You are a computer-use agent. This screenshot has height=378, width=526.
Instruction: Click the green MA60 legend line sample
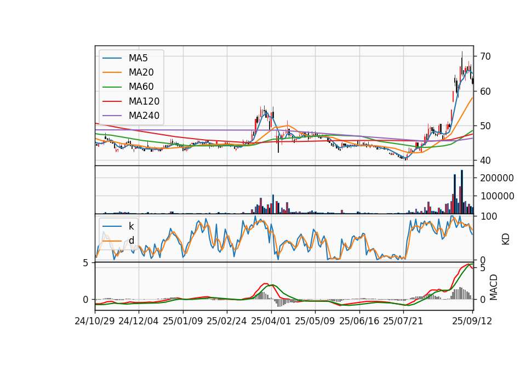point(112,87)
